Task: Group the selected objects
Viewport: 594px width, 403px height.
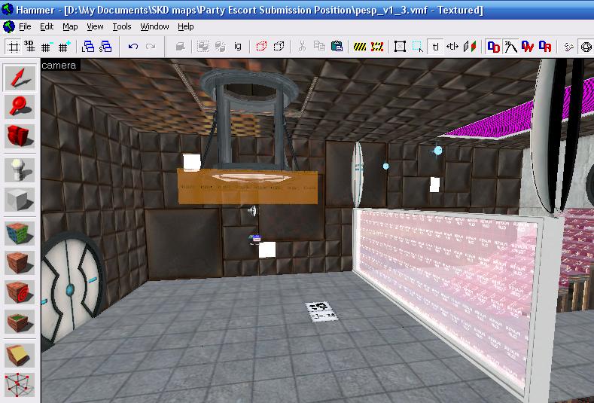Action: click(203, 47)
